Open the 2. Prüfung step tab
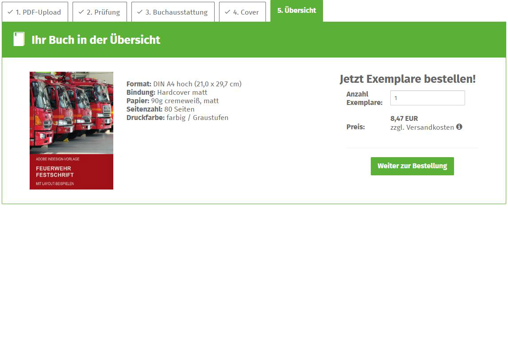508x352 pixels. point(100,12)
